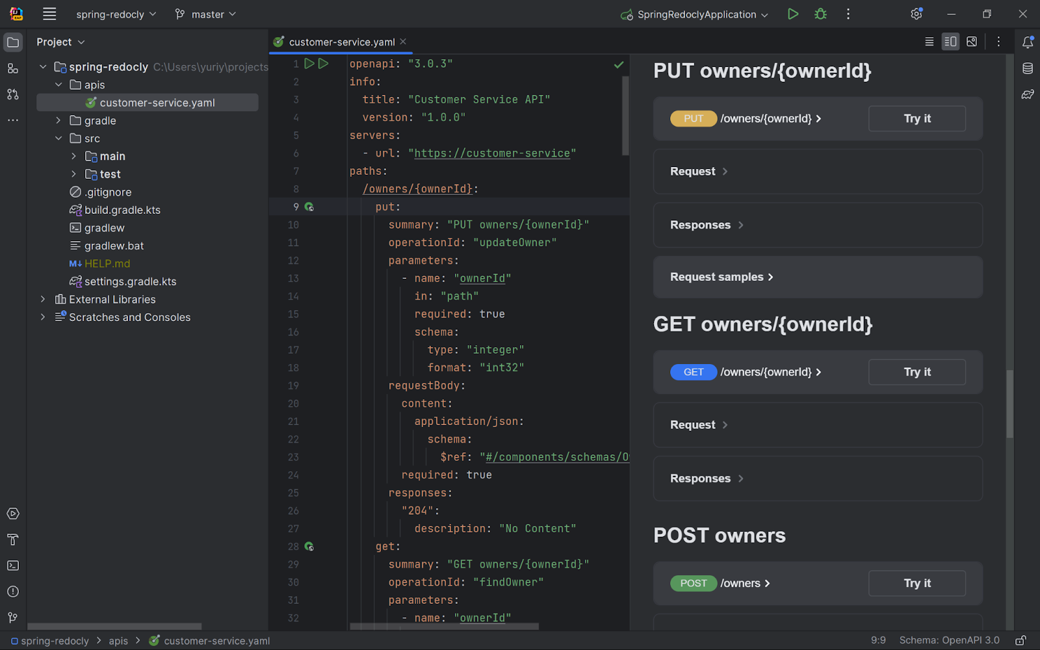Click the green inspection checkmark in editor
1040x650 pixels.
point(619,64)
